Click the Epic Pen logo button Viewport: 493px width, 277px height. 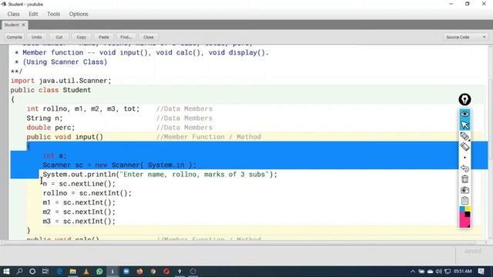[x=464, y=99]
